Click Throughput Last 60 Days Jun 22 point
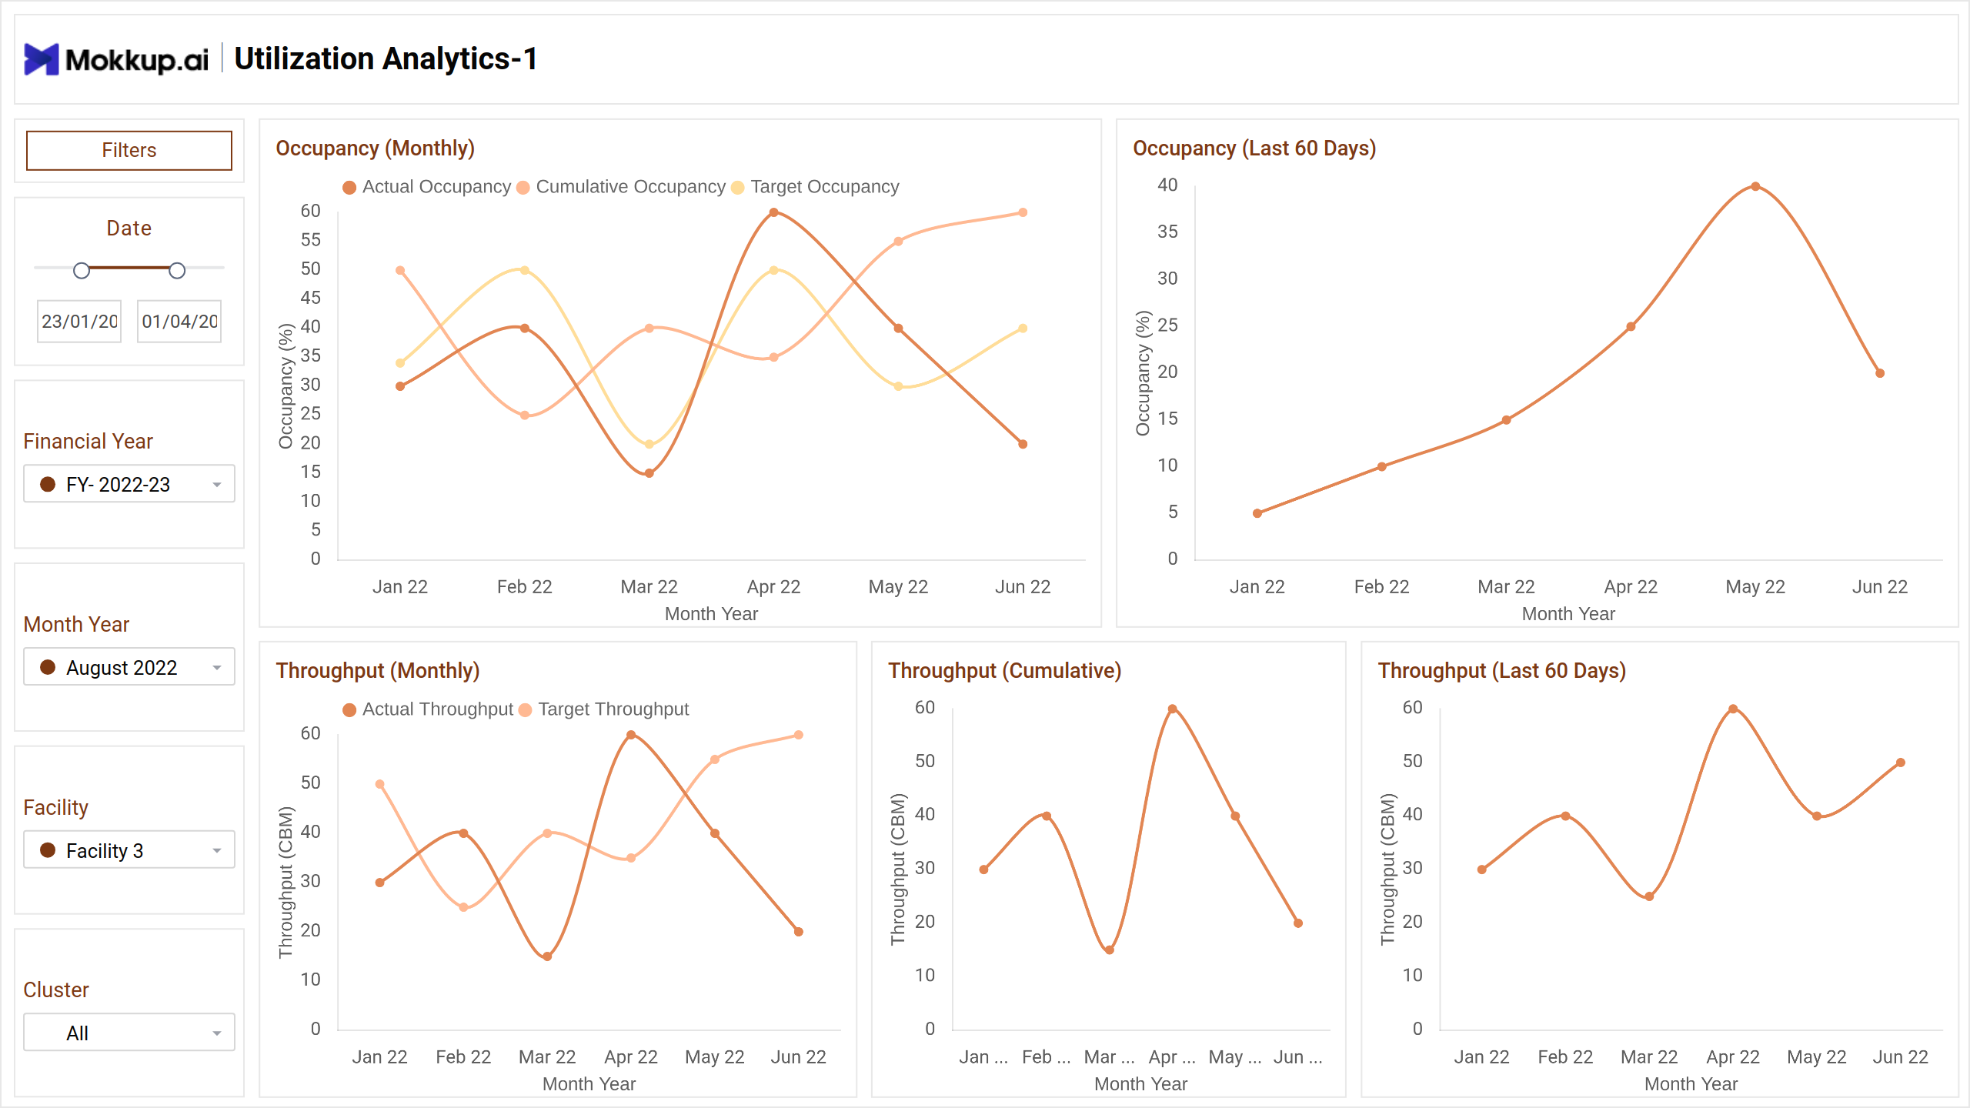The image size is (1970, 1108). tap(1901, 763)
